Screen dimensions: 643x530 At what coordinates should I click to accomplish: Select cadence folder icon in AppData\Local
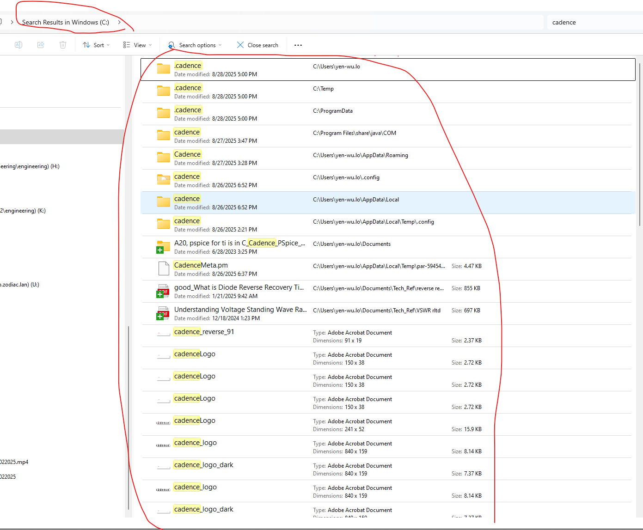[164, 202]
